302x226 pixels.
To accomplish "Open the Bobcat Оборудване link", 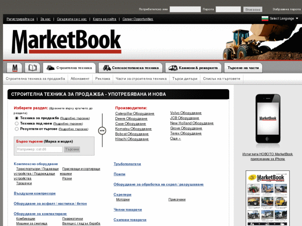I will pyautogui.click(x=132, y=134).
